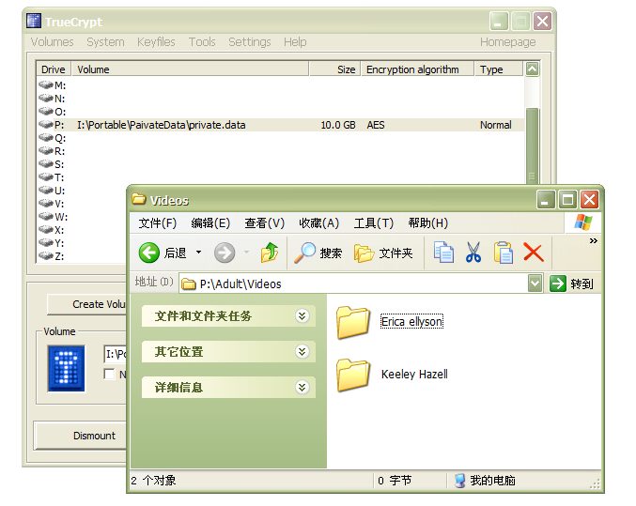
Task: Open the 后退 history dropdown arrow
Action: point(199,253)
